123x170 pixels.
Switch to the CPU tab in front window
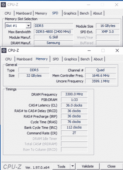[x=8, y=59]
